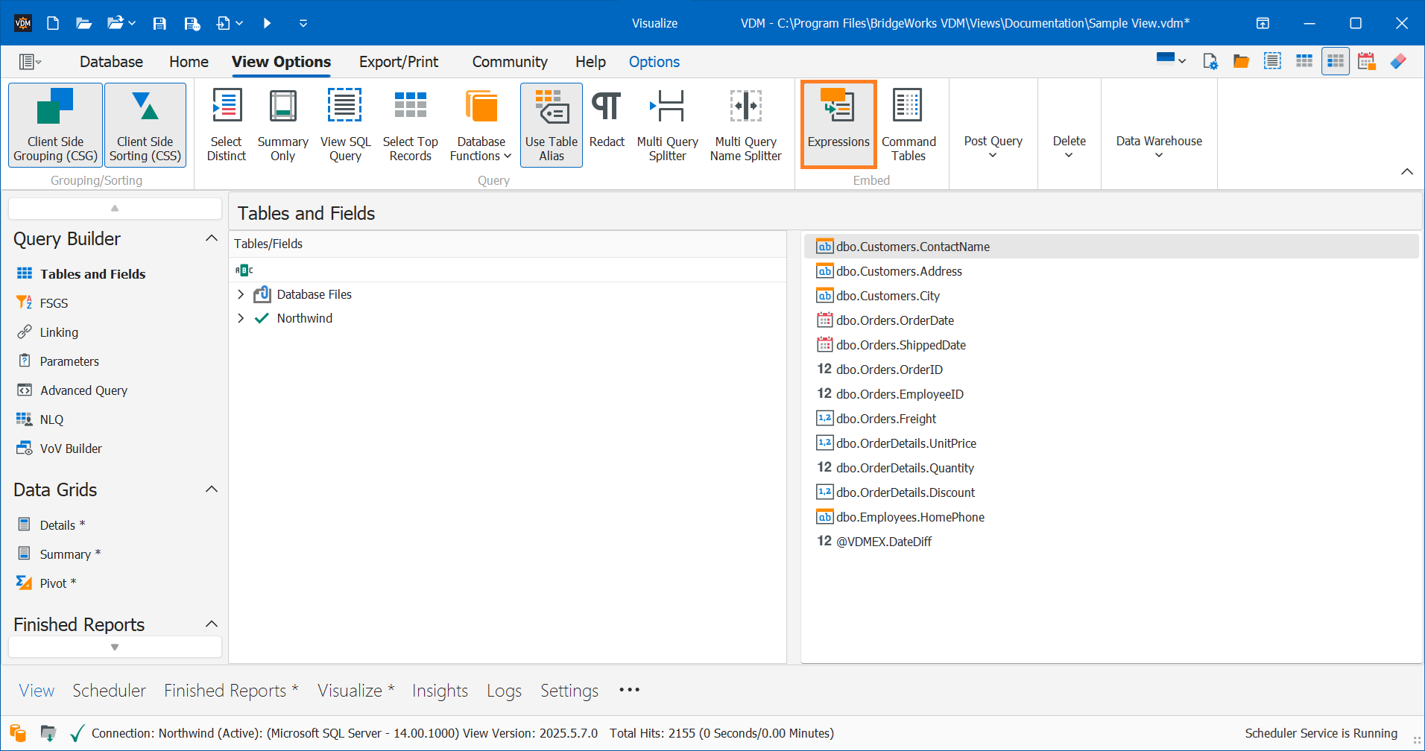The image size is (1425, 751).
Task: Open Linking in Query Builder
Action: point(59,332)
